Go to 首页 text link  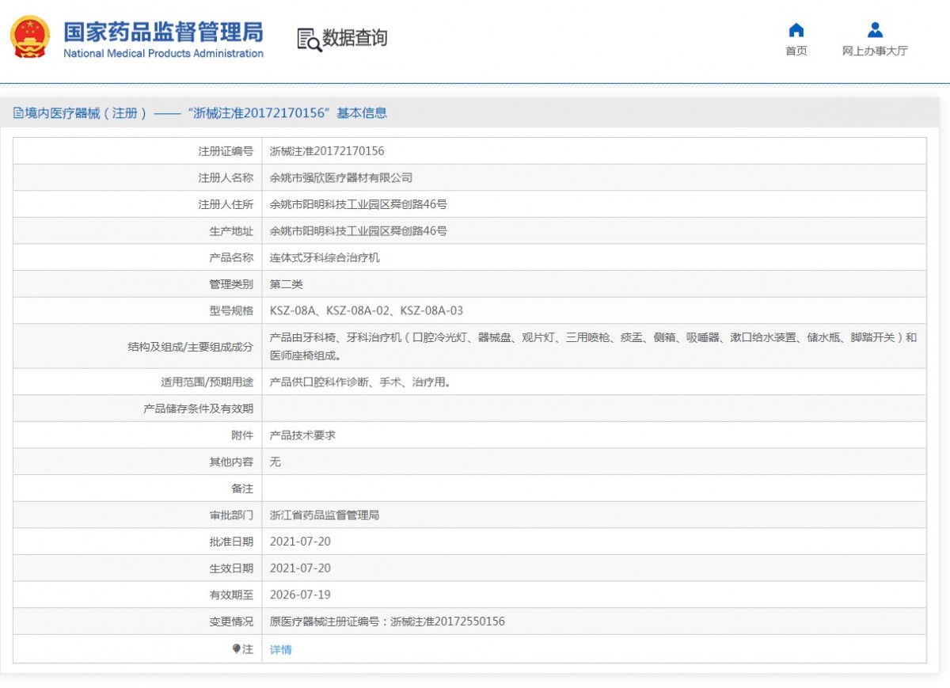click(796, 51)
